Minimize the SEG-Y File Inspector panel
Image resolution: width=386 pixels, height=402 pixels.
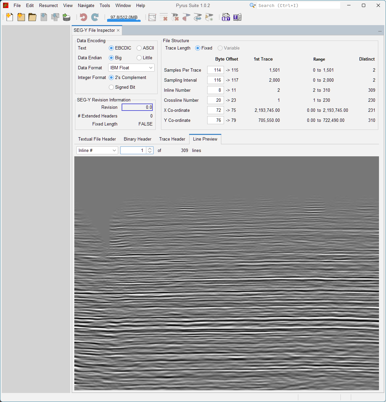coord(380,31)
